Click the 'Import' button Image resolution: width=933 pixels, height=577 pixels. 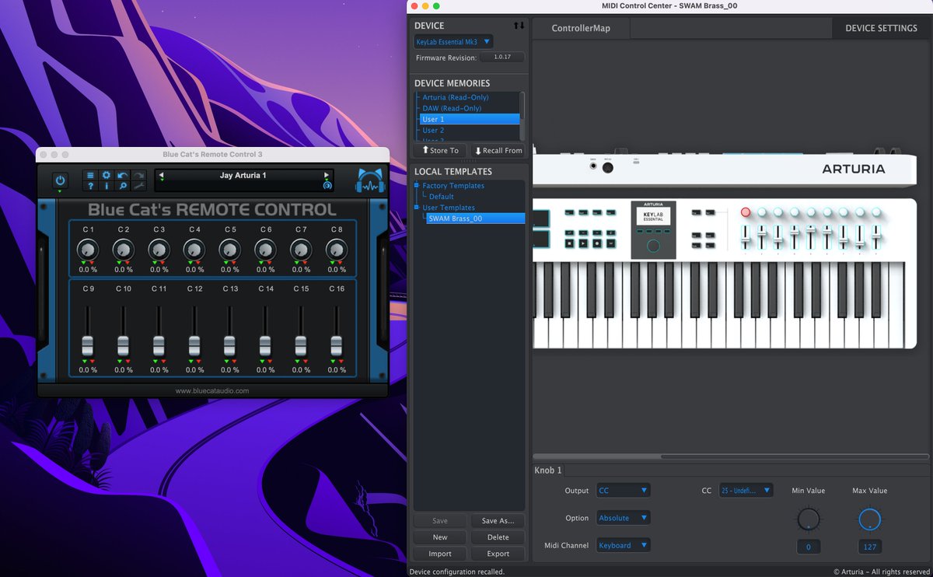(x=440, y=554)
